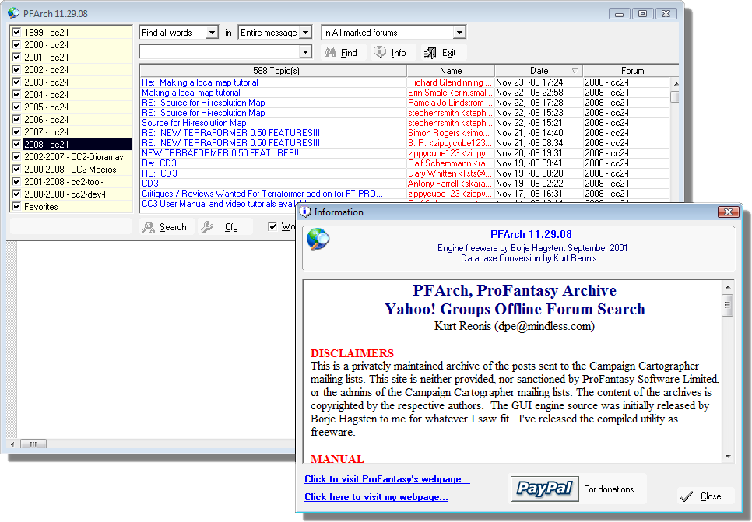Click message pane scroll left arrow
This screenshot has height=522, width=752.
[12, 444]
